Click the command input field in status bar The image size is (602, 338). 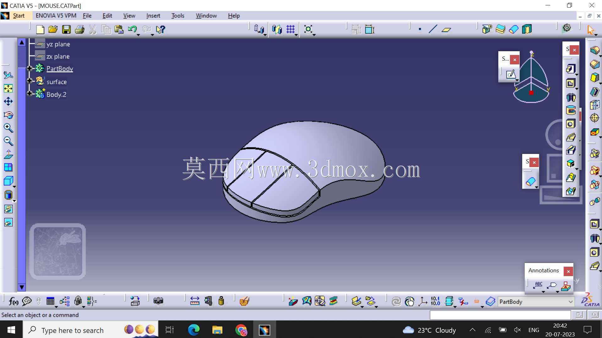pyautogui.click(x=500, y=315)
